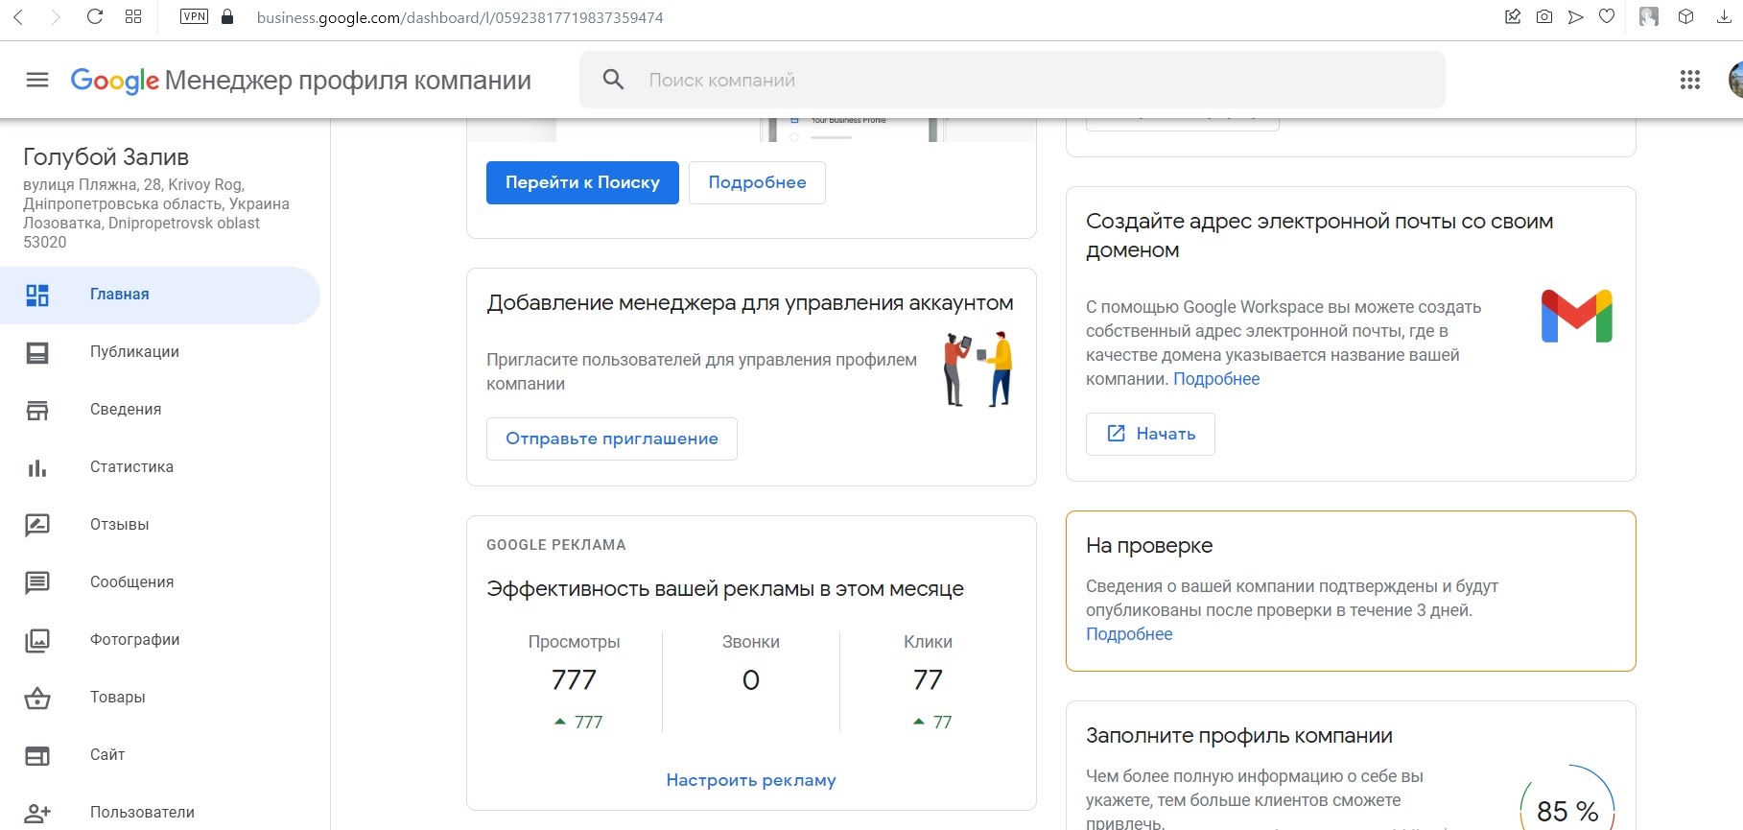The width and height of the screenshot is (1743, 830).
Task: Click the browser send/flow arrow icon
Action: pos(1575,16)
